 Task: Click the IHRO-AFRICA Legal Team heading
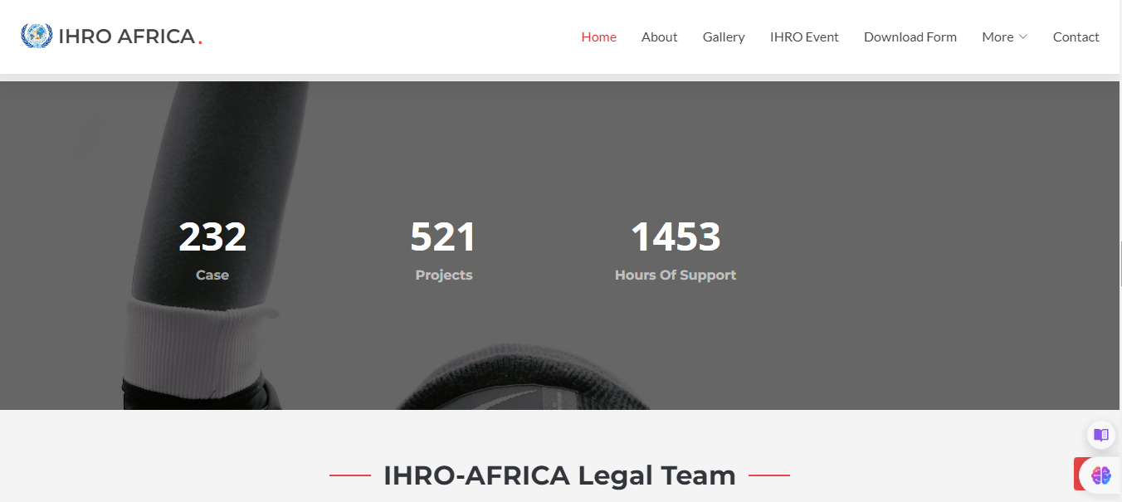tap(559, 475)
